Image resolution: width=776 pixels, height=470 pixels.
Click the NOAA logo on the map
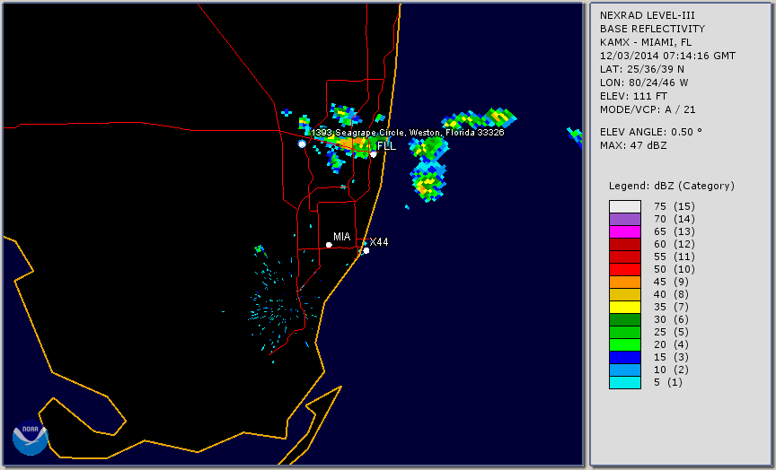pos(31,438)
